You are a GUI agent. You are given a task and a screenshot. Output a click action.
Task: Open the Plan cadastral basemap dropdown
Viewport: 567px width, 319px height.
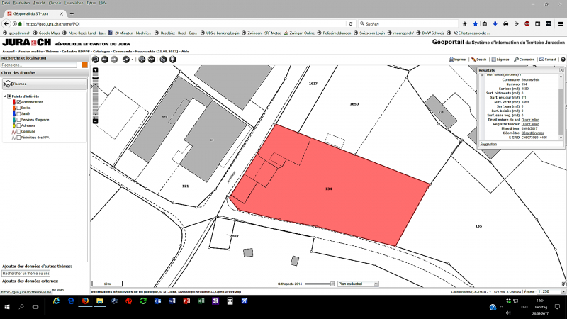click(x=358, y=284)
